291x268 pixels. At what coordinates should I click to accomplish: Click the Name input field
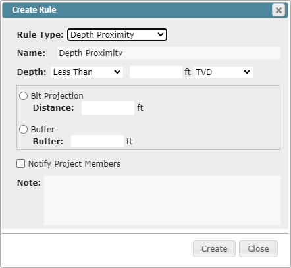tap(169, 53)
